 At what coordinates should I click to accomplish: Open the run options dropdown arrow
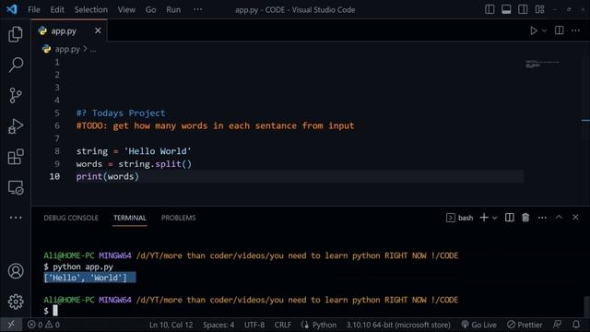point(544,30)
